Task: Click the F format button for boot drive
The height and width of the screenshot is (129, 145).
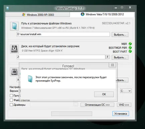Action: pyautogui.click(x=108, y=57)
